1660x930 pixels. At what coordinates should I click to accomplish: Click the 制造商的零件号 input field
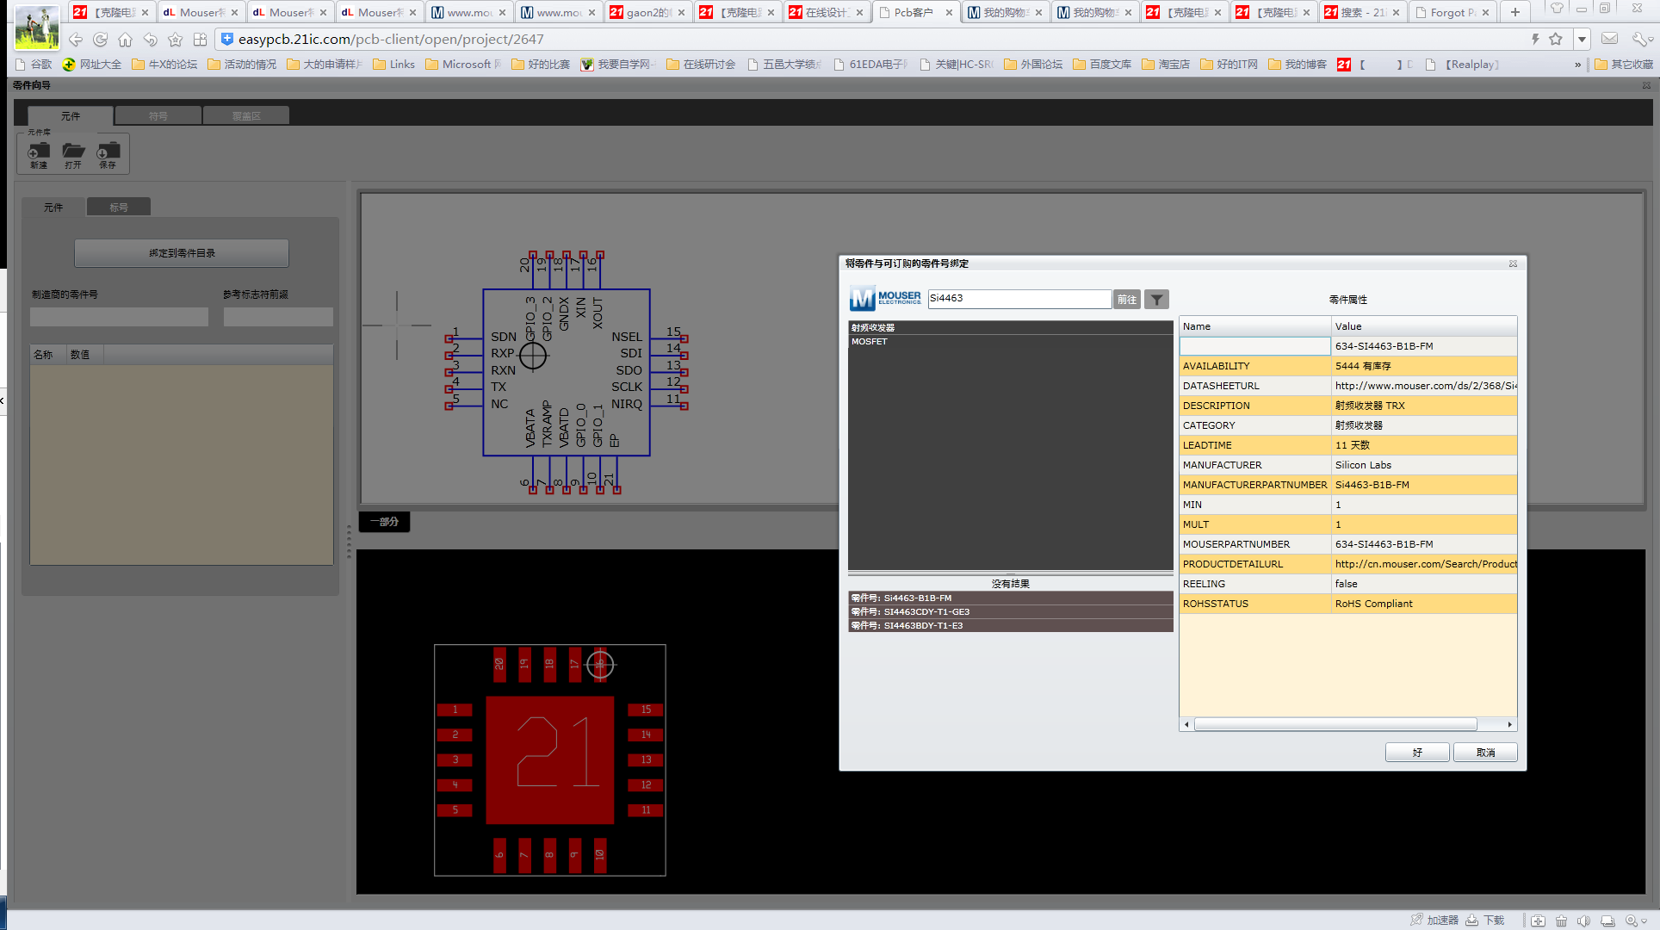(x=119, y=317)
